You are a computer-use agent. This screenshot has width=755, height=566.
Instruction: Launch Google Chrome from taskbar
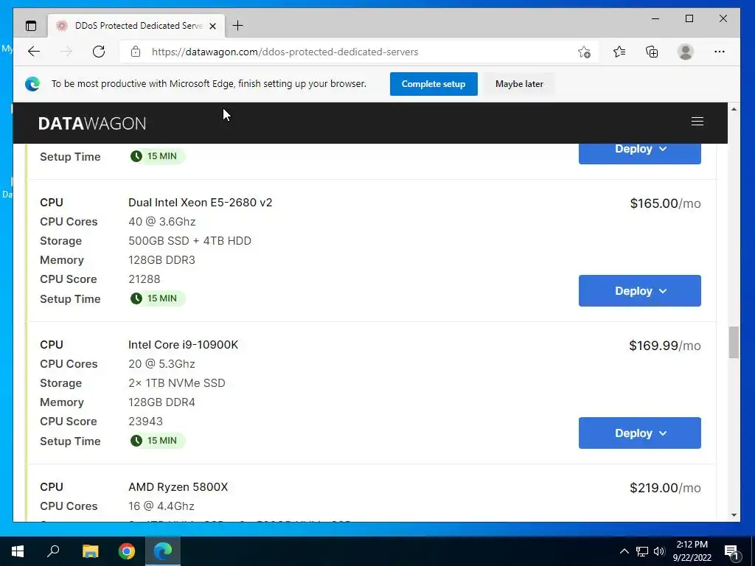(x=127, y=551)
